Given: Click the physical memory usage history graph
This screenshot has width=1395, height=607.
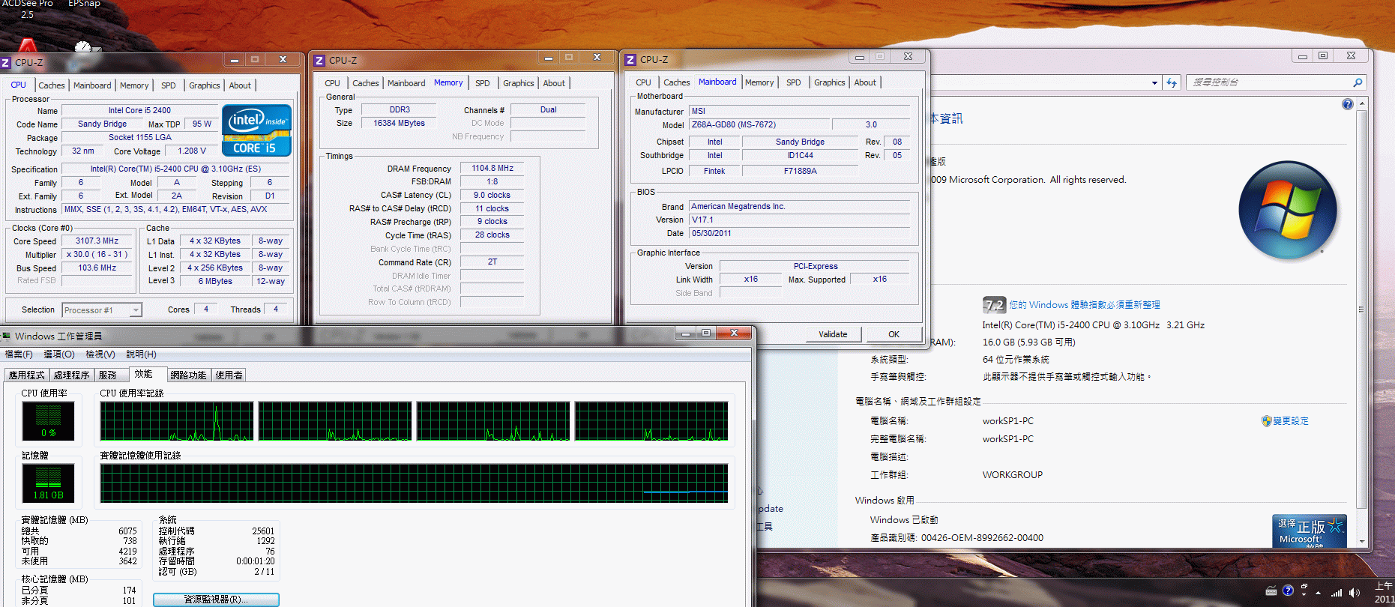Looking at the screenshot, I should click(414, 483).
